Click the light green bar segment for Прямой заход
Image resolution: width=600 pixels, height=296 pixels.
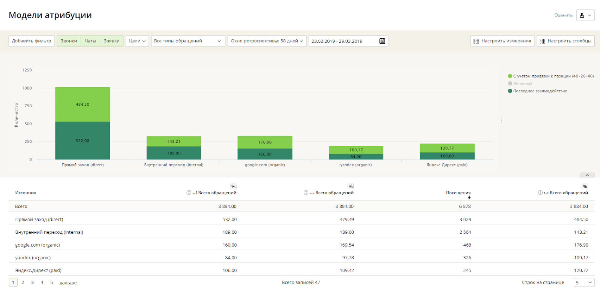coord(82,104)
